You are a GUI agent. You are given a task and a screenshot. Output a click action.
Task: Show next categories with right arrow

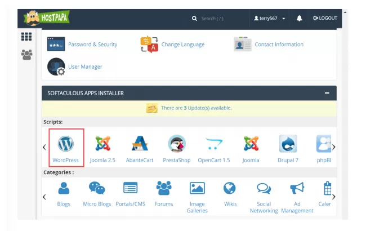tap(334, 197)
